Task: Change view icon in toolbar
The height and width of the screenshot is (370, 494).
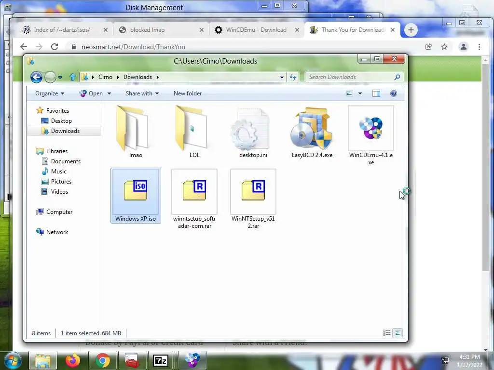Action: 350,93
